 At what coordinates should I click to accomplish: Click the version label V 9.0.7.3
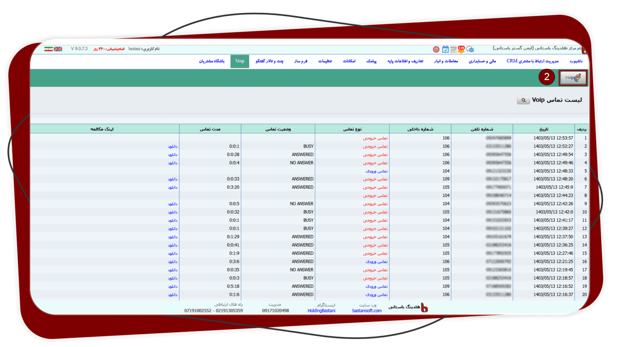coord(79,49)
